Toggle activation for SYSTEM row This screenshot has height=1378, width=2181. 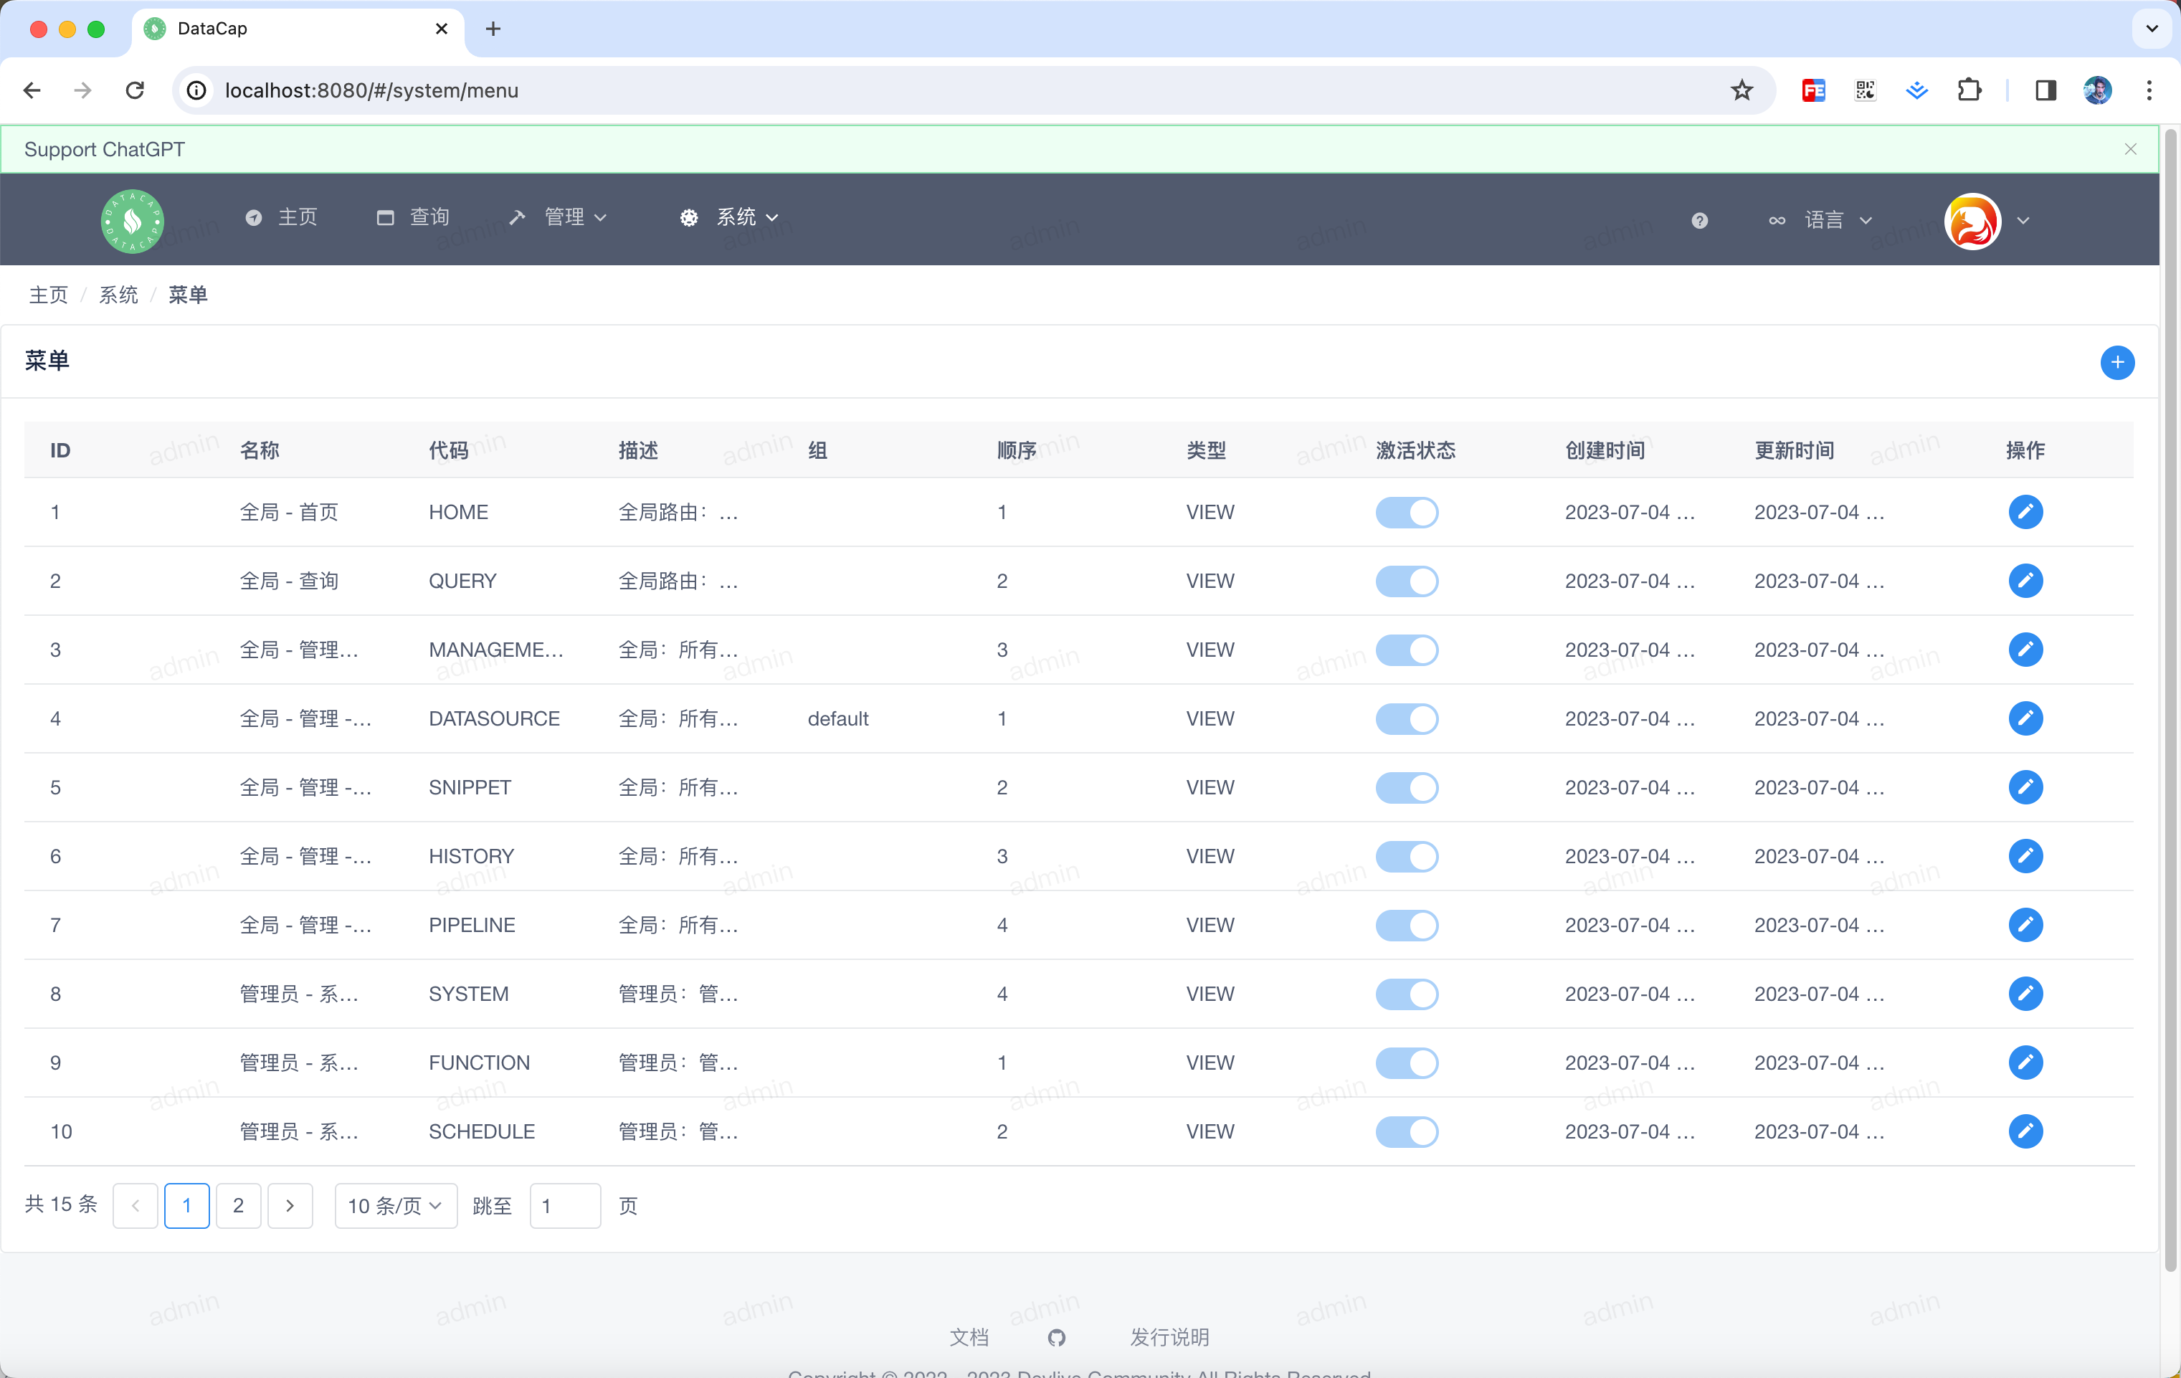[1407, 994]
